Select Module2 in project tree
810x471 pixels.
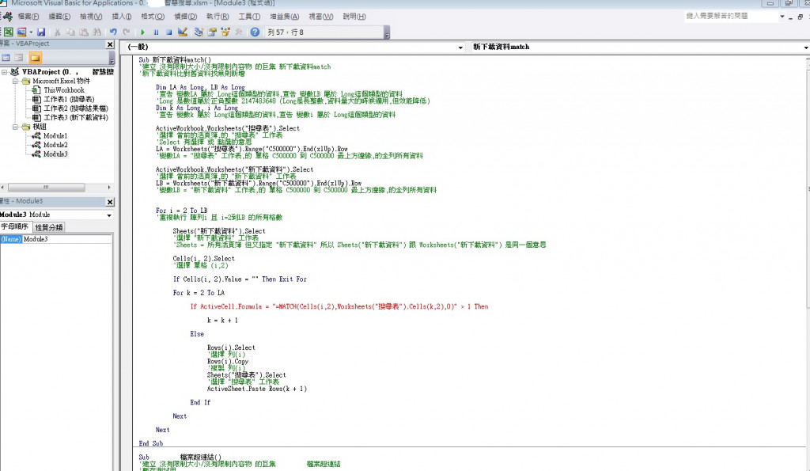[55, 145]
